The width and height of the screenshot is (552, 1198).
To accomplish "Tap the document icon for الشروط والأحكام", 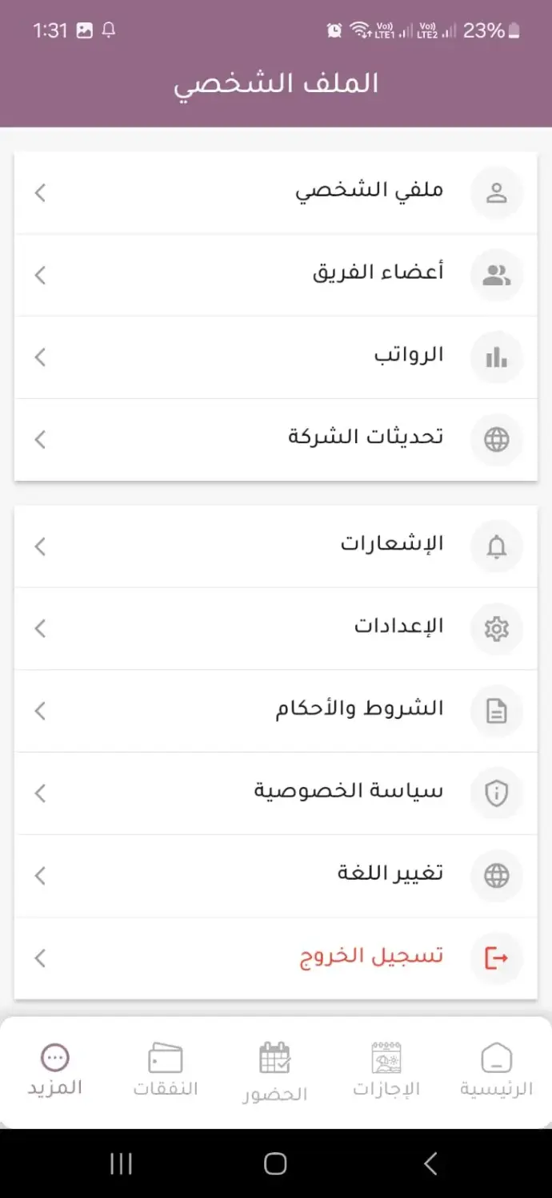I will 496,712.
